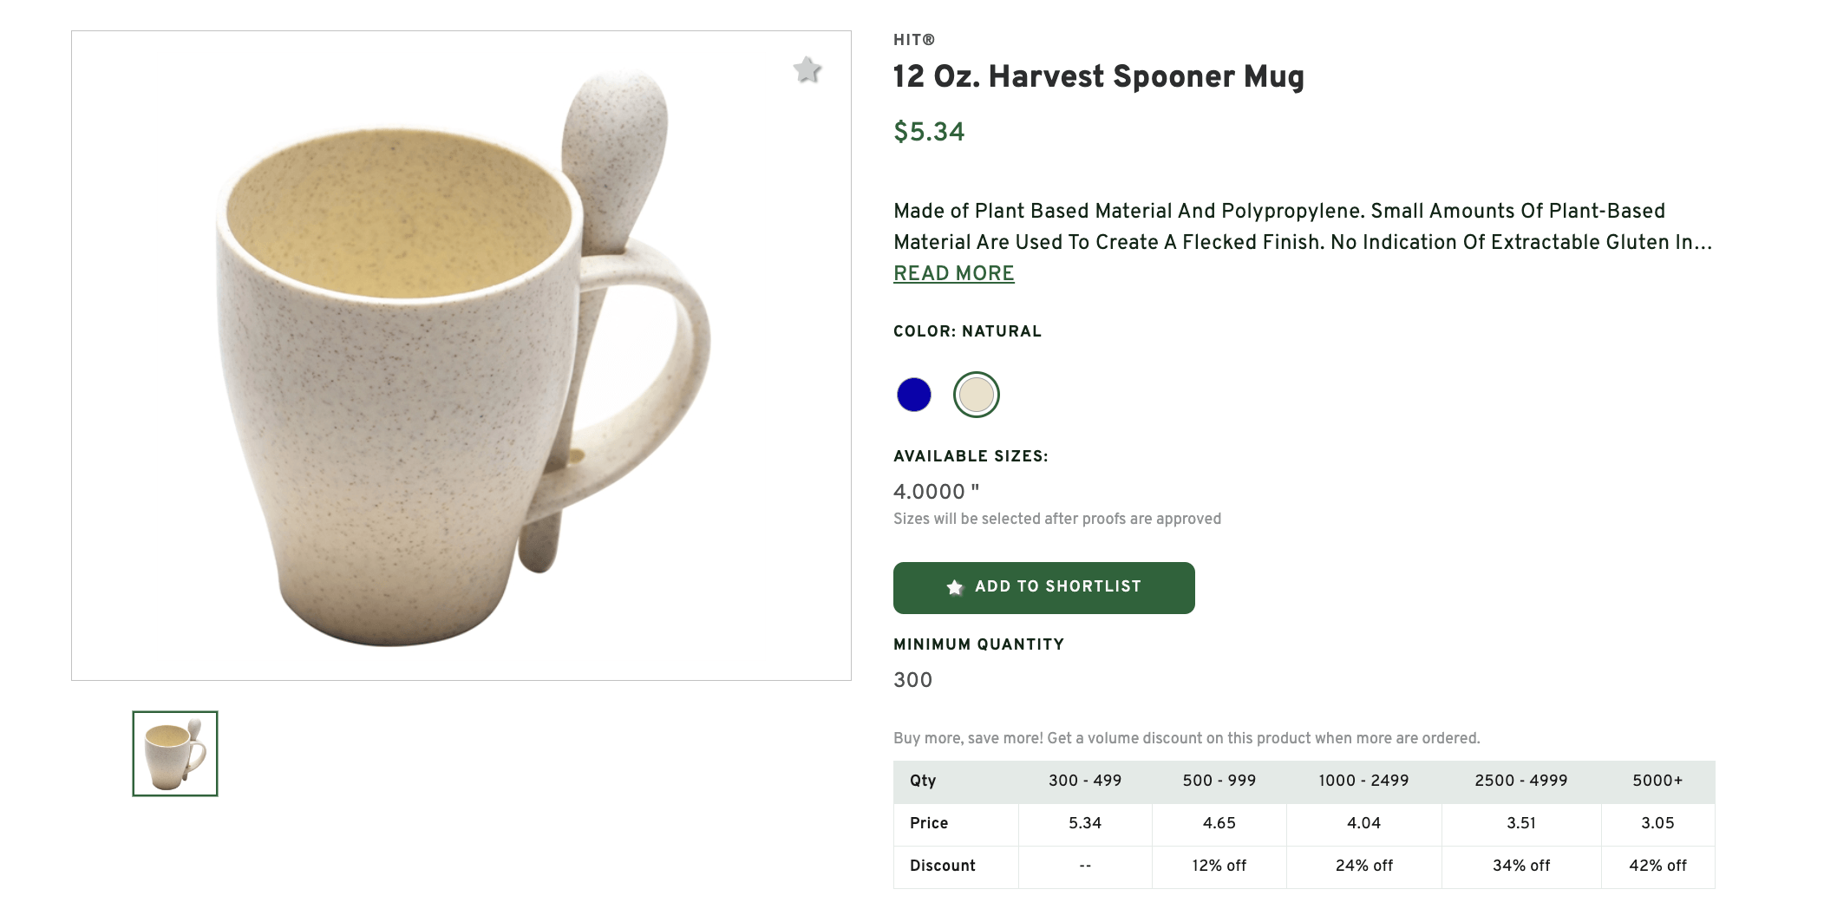The width and height of the screenshot is (1837, 909).
Task: Click the 12% off discount cell
Action: click(1219, 866)
